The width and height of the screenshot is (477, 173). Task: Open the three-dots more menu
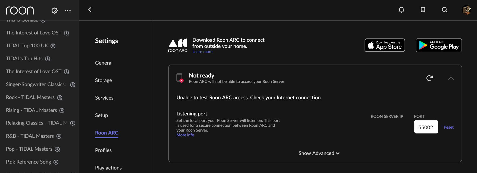68,10
